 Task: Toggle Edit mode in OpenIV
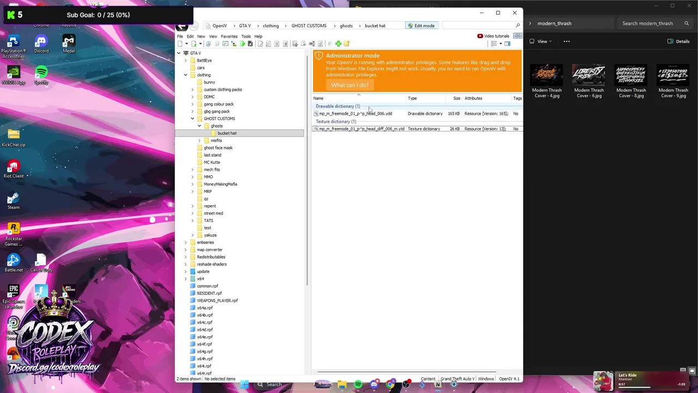tap(421, 26)
